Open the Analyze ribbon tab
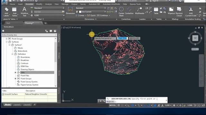The width and height of the screenshot is (206, 115). 48,4
